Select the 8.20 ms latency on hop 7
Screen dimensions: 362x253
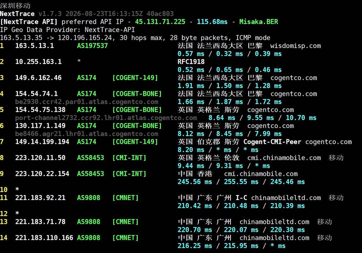point(191,150)
